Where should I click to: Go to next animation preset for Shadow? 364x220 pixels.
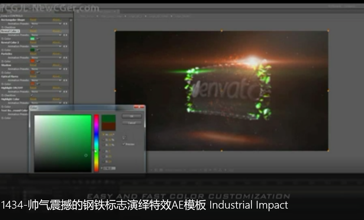67,69
